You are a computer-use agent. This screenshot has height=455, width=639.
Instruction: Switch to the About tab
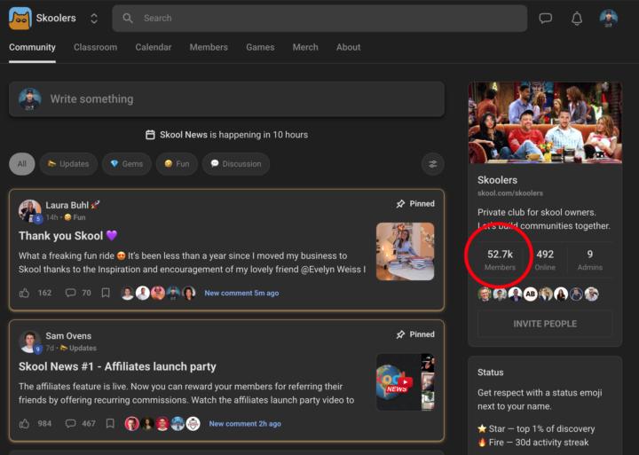click(349, 47)
